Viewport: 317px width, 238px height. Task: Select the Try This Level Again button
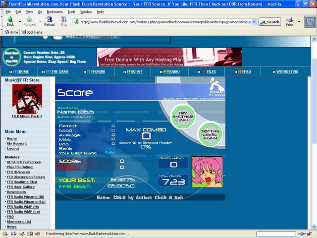pos(210,134)
